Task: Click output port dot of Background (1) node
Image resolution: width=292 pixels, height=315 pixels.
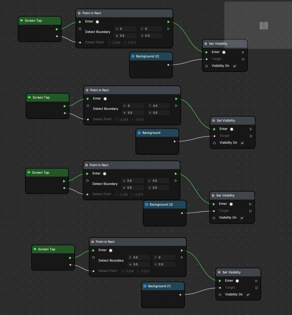Action: (180, 295)
